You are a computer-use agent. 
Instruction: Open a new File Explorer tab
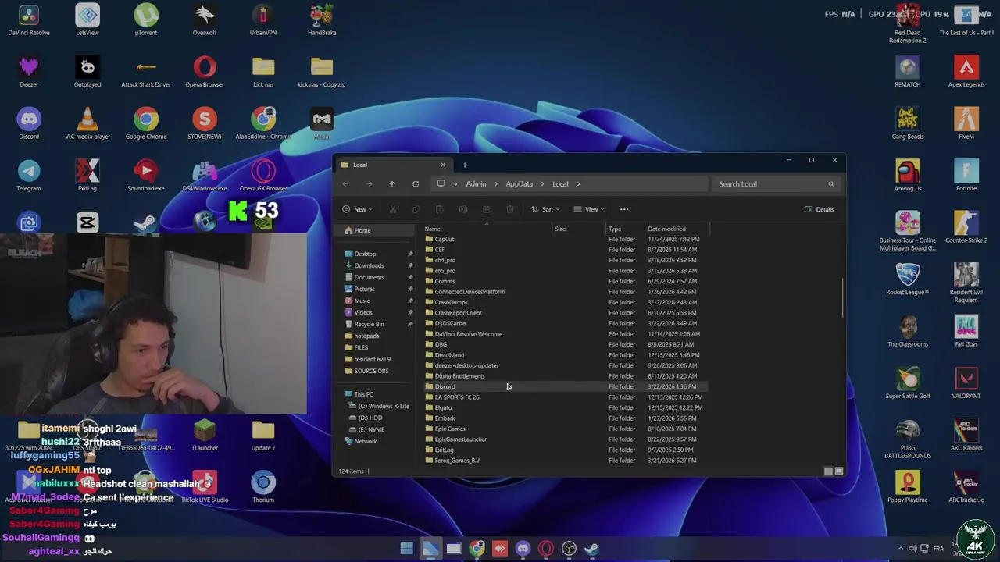tap(464, 165)
